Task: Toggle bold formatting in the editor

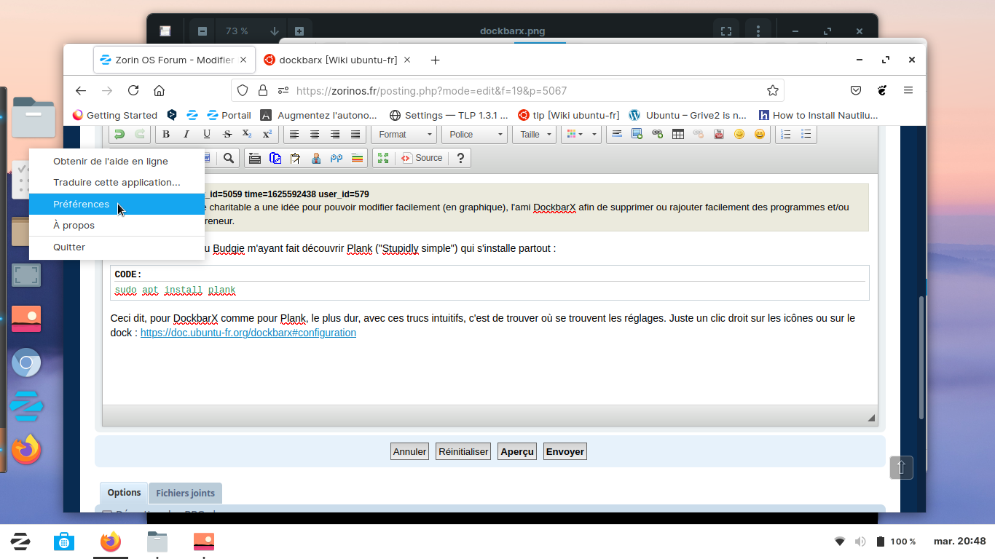Action: 166,135
